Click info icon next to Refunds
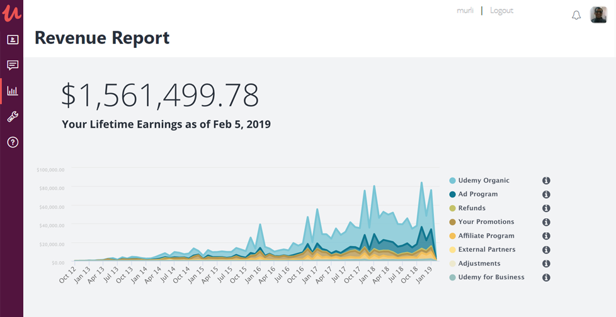616x317 pixels. [546, 208]
